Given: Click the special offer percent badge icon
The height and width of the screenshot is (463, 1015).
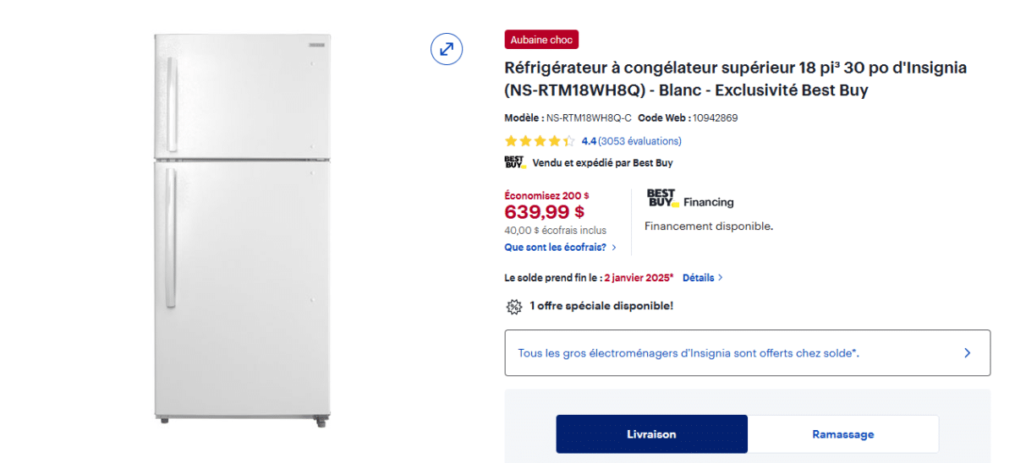Looking at the screenshot, I should 513,306.
